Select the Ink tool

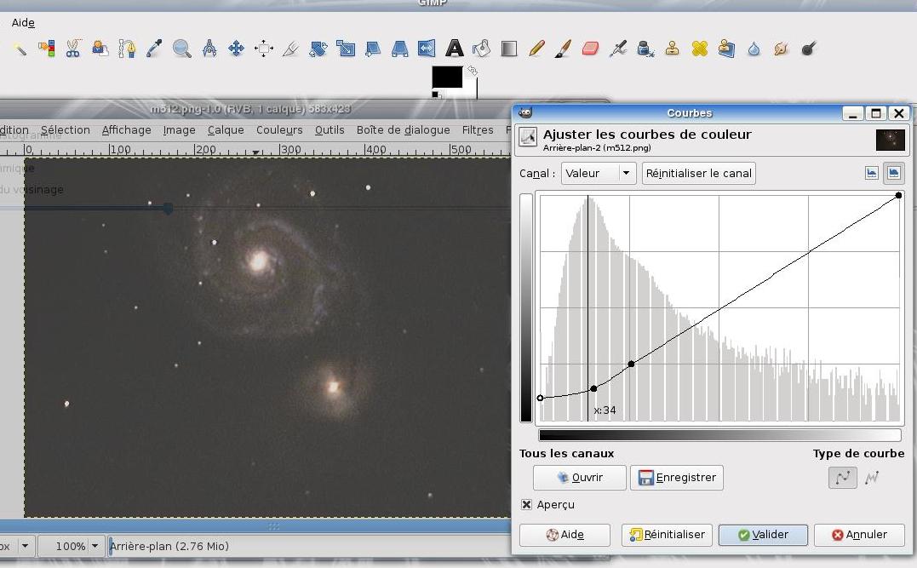point(645,49)
